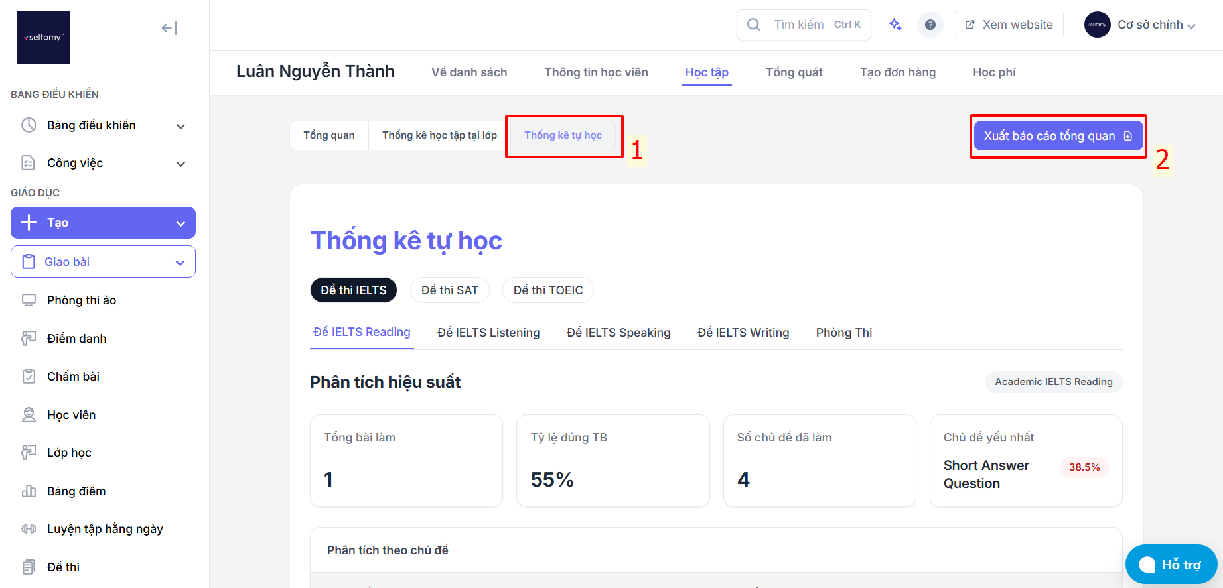Click the selfomy logo
The image size is (1223, 588).
click(44, 38)
